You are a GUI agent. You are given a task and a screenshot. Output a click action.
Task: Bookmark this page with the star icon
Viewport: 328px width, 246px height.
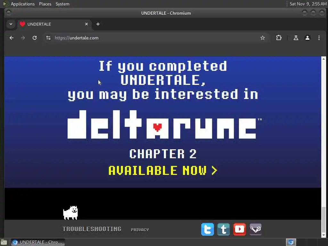[263, 38]
